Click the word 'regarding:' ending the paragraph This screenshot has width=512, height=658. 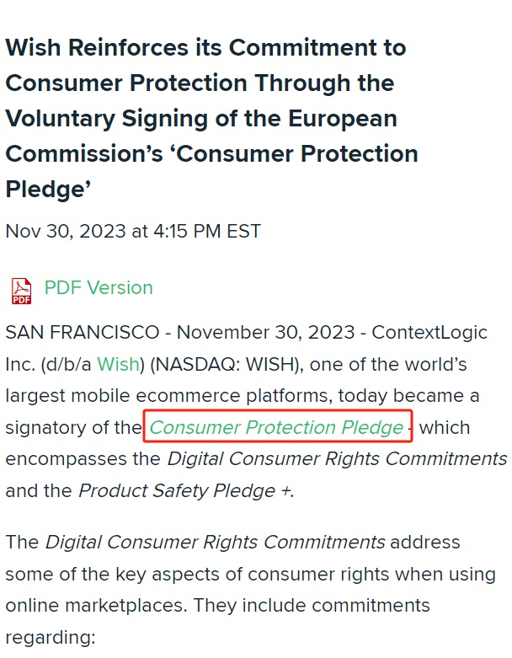[51, 638]
